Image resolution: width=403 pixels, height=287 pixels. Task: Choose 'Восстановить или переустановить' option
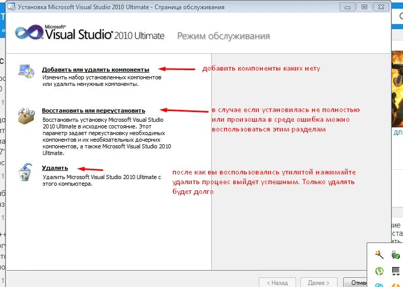point(94,111)
